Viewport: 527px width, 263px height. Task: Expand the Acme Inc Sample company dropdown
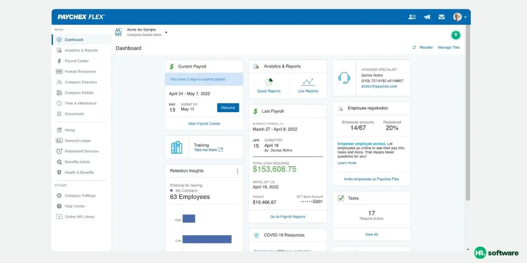pos(166,32)
